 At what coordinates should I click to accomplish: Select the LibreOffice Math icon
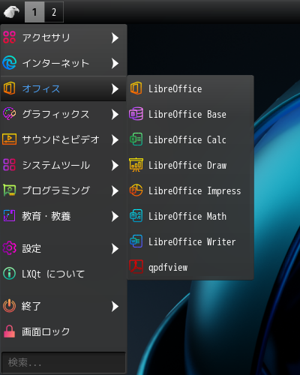pos(136,216)
